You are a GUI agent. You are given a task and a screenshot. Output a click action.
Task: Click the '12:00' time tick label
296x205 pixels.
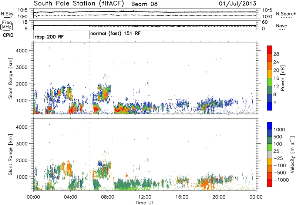click(x=145, y=197)
